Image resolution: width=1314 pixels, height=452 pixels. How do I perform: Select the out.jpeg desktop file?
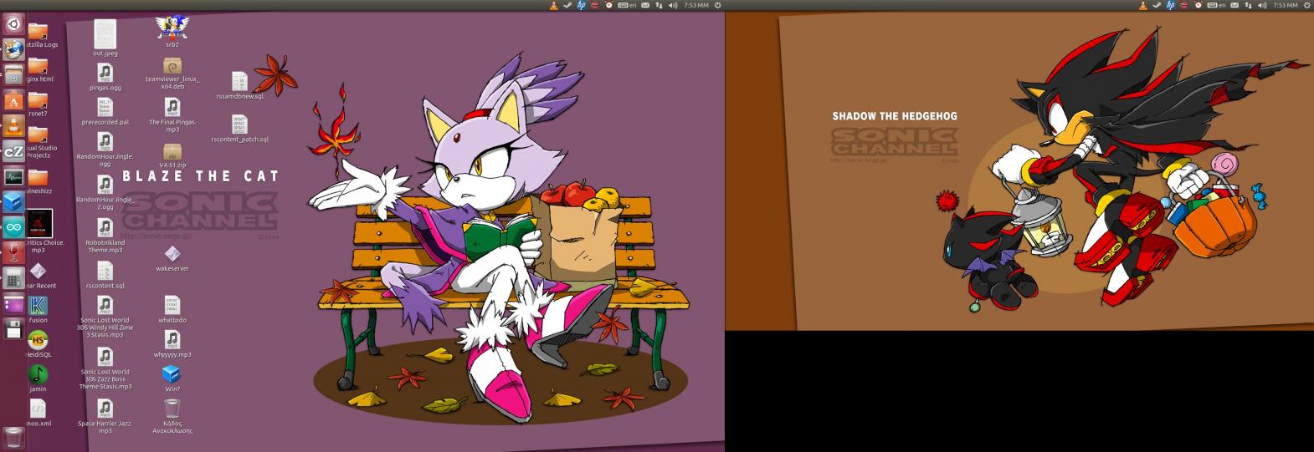tap(105, 38)
